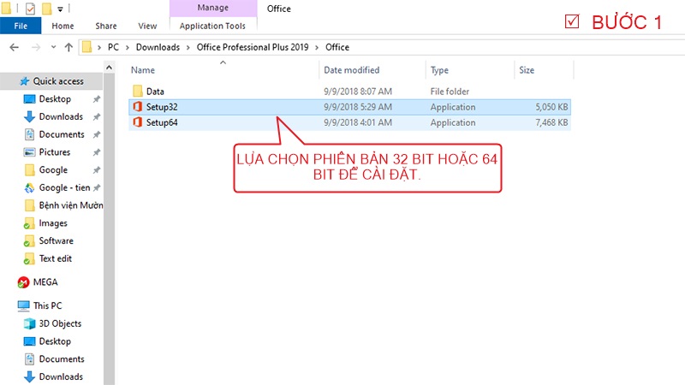The image size is (685, 385).
Task: Click the Google Drive icon beside Google - tien
Action: pyautogui.click(x=29, y=188)
